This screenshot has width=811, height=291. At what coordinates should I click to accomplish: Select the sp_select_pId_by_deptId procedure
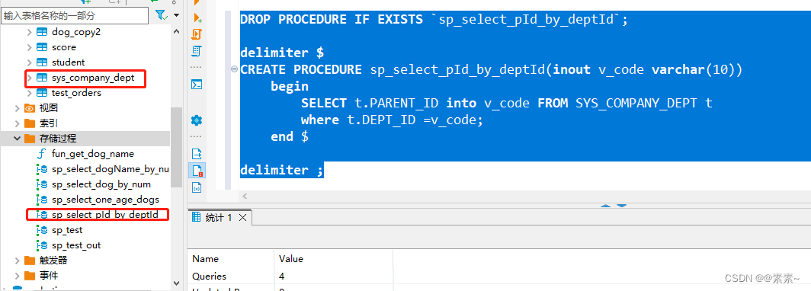(105, 215)
